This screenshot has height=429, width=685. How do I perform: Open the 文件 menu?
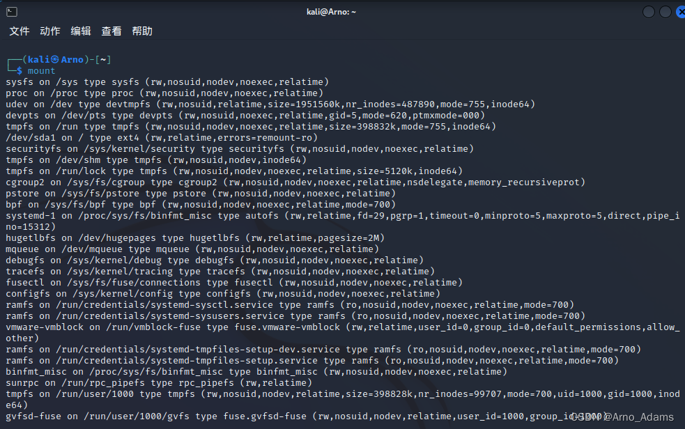pos(20,31)
